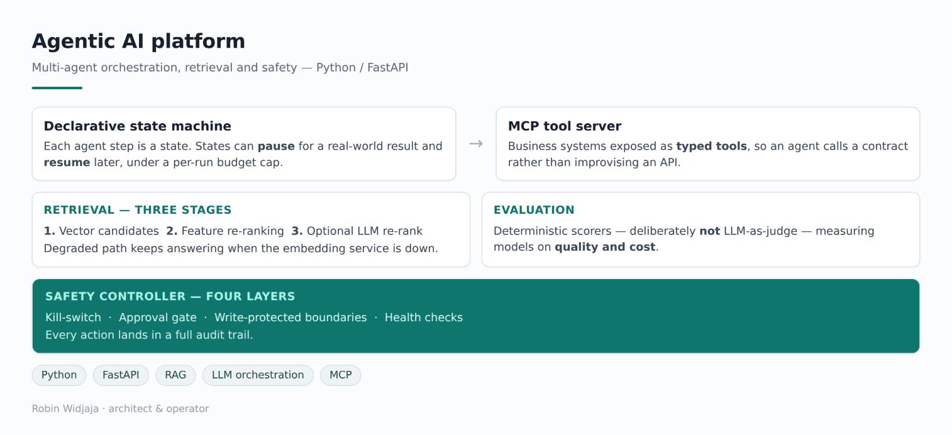Open the Declarative state machine card

(x=244, y=144)
